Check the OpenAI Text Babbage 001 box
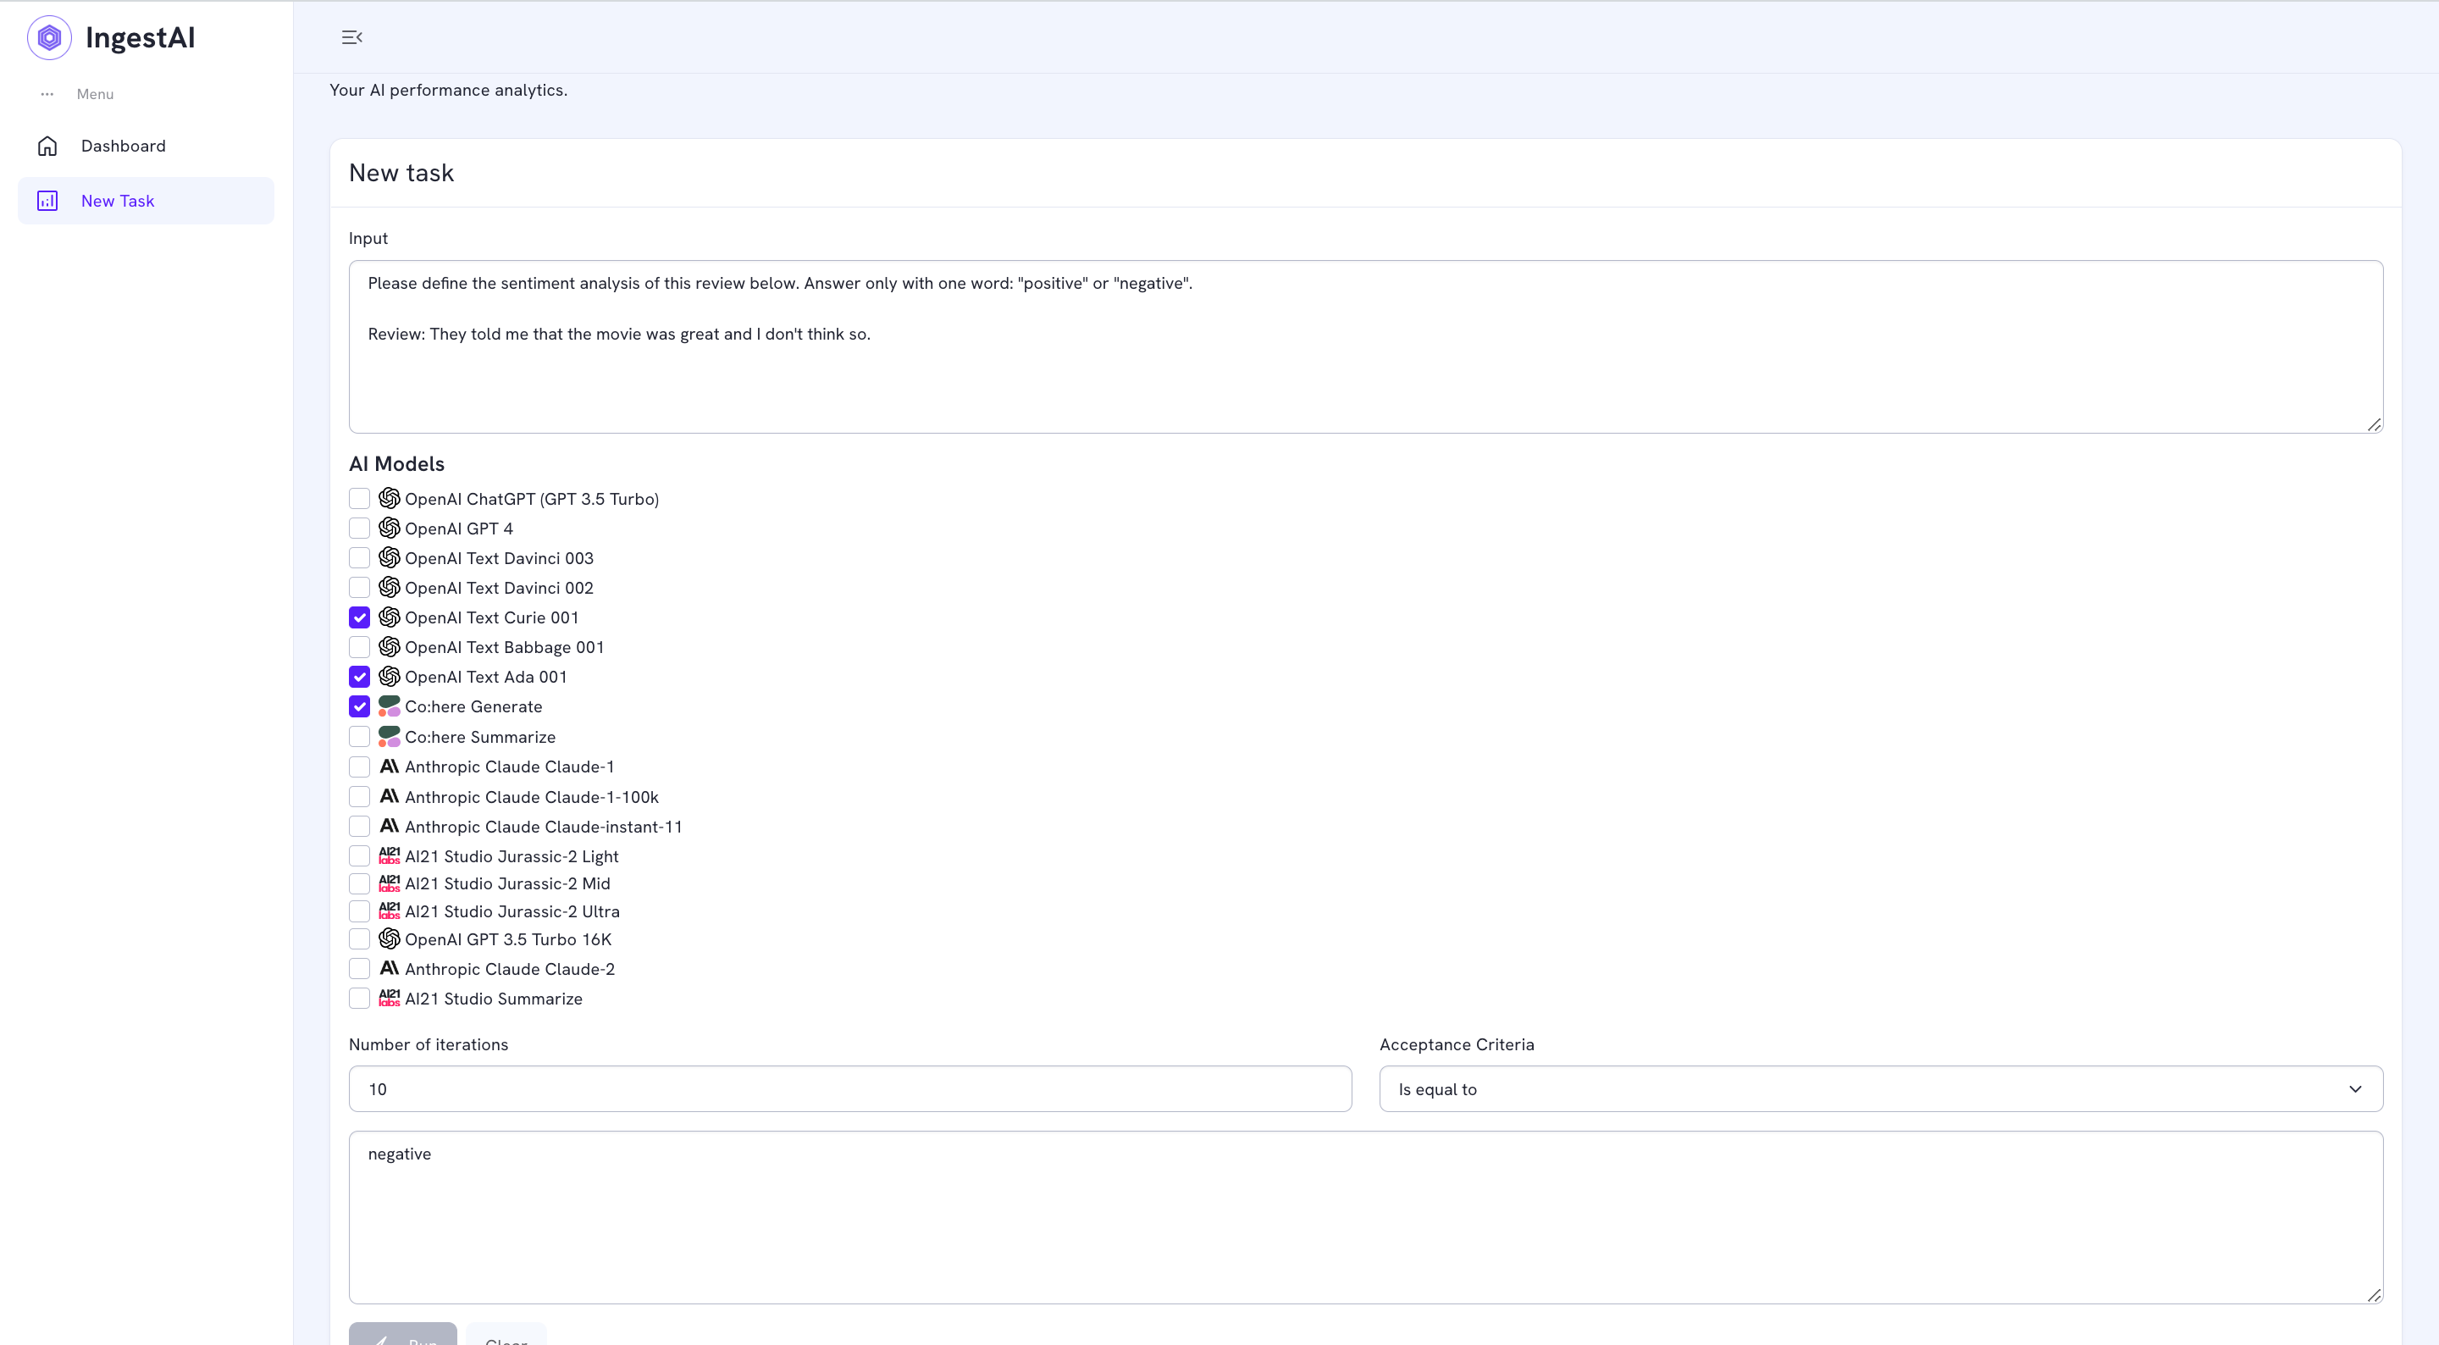The height and width of the screenshot is (1345, 2439). [x=359, y=647]
